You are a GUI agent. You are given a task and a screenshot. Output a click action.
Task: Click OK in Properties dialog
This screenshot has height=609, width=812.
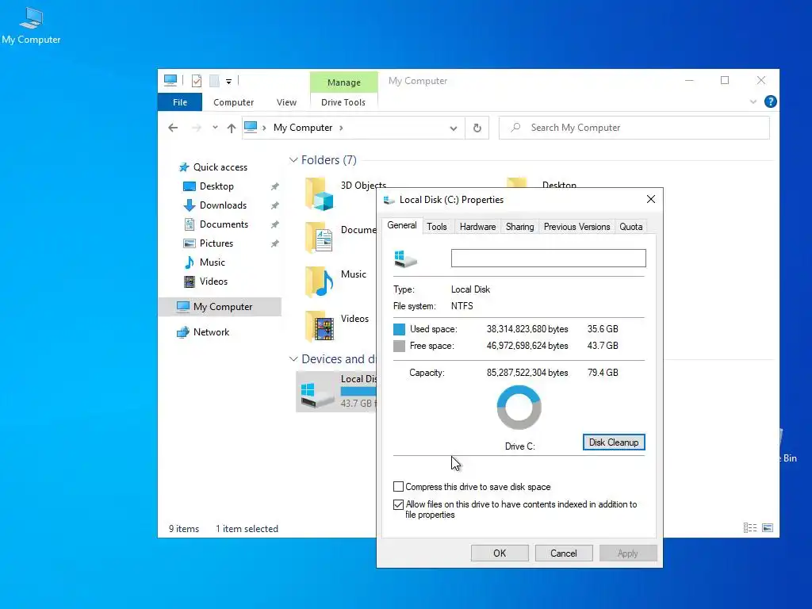pyautogui.click(x=500, y=553)
